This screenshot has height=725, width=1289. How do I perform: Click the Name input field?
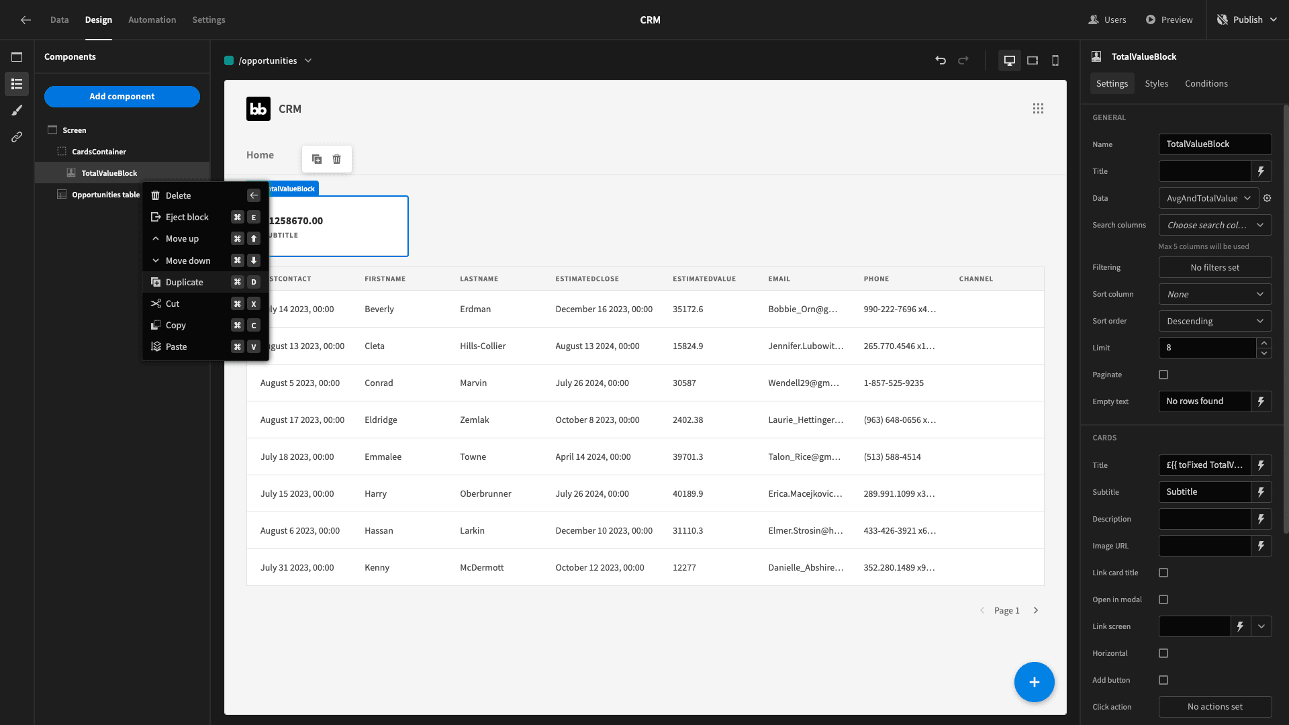coord(1215,144)
